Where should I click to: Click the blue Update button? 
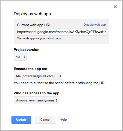coord(21,120)
